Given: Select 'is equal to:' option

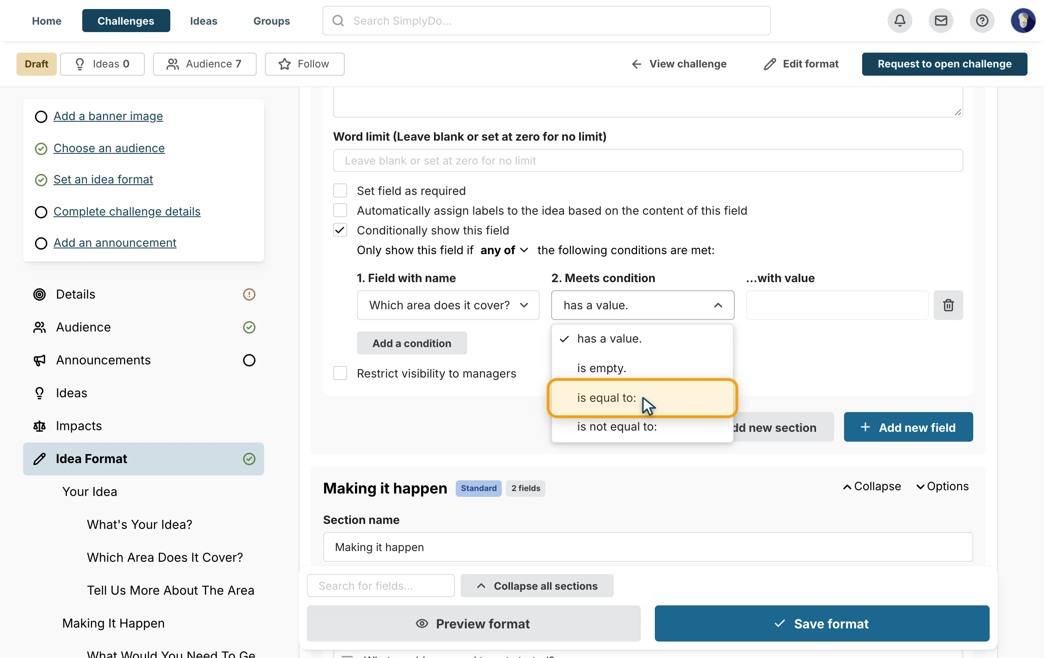Looking at the screenshot, I should point(642,398).
